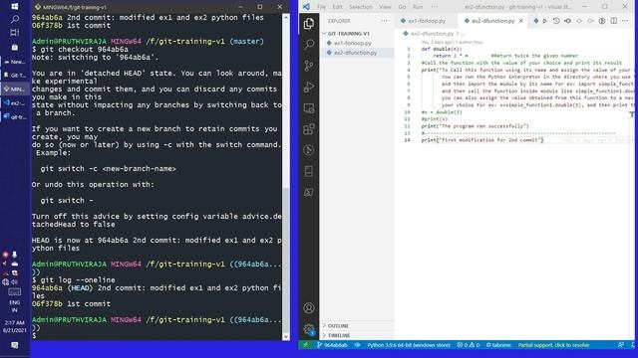The height and width of the screenshot is (358, 638).
Task: Click the Split Editor icon
Action: (x=614, y=21)
